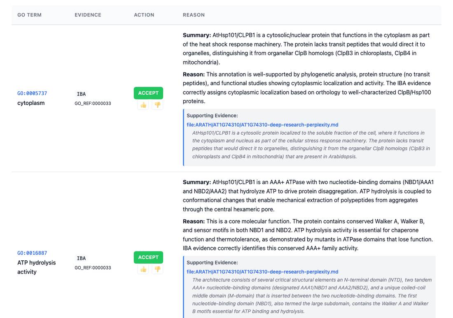Open perplexity.md file link in ATP hydrolysis evidence
This screenshot has width=453, height=318.
262,272
